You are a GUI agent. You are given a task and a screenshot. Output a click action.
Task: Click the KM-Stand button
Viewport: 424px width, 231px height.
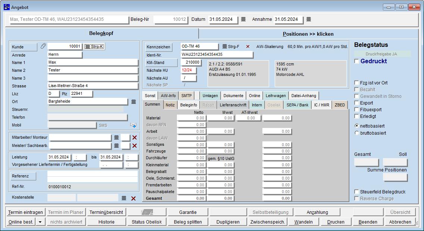click(x=162, y=62)
